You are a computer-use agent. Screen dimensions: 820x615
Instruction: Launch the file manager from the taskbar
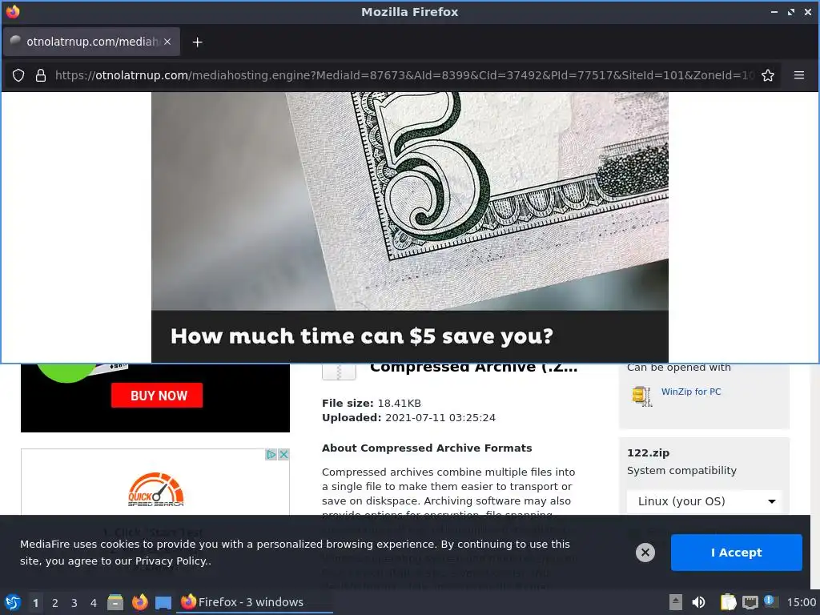tap(115, 602)
